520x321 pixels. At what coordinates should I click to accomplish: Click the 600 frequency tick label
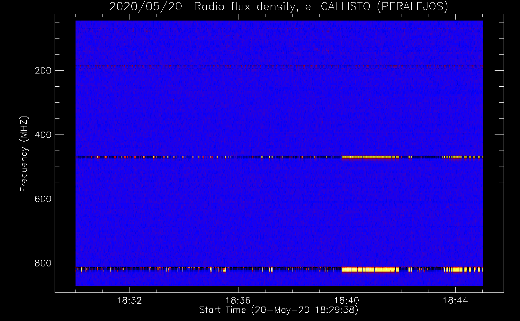[43, 199]
